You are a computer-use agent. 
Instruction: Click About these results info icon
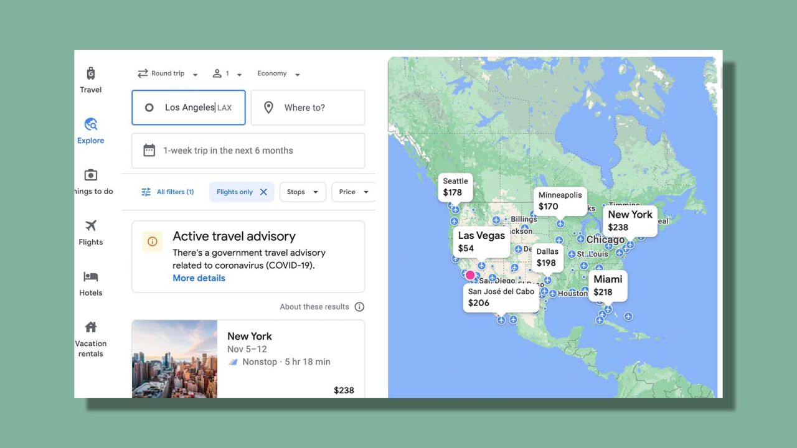point(359,307)
